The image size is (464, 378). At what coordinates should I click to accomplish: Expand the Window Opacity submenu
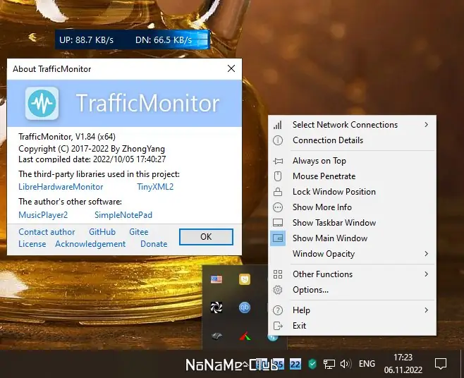coord(352,254)
